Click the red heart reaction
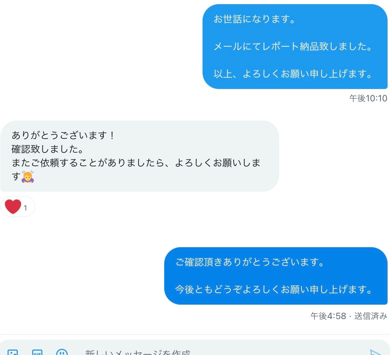This screenshot has width=390, height=355. point(13,207)
